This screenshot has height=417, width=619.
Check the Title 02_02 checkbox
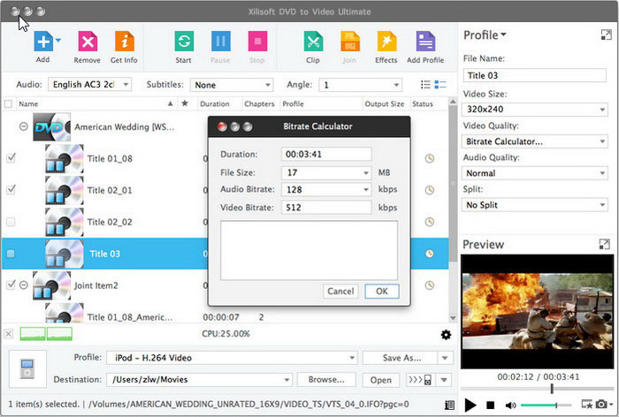click(11, 222)
